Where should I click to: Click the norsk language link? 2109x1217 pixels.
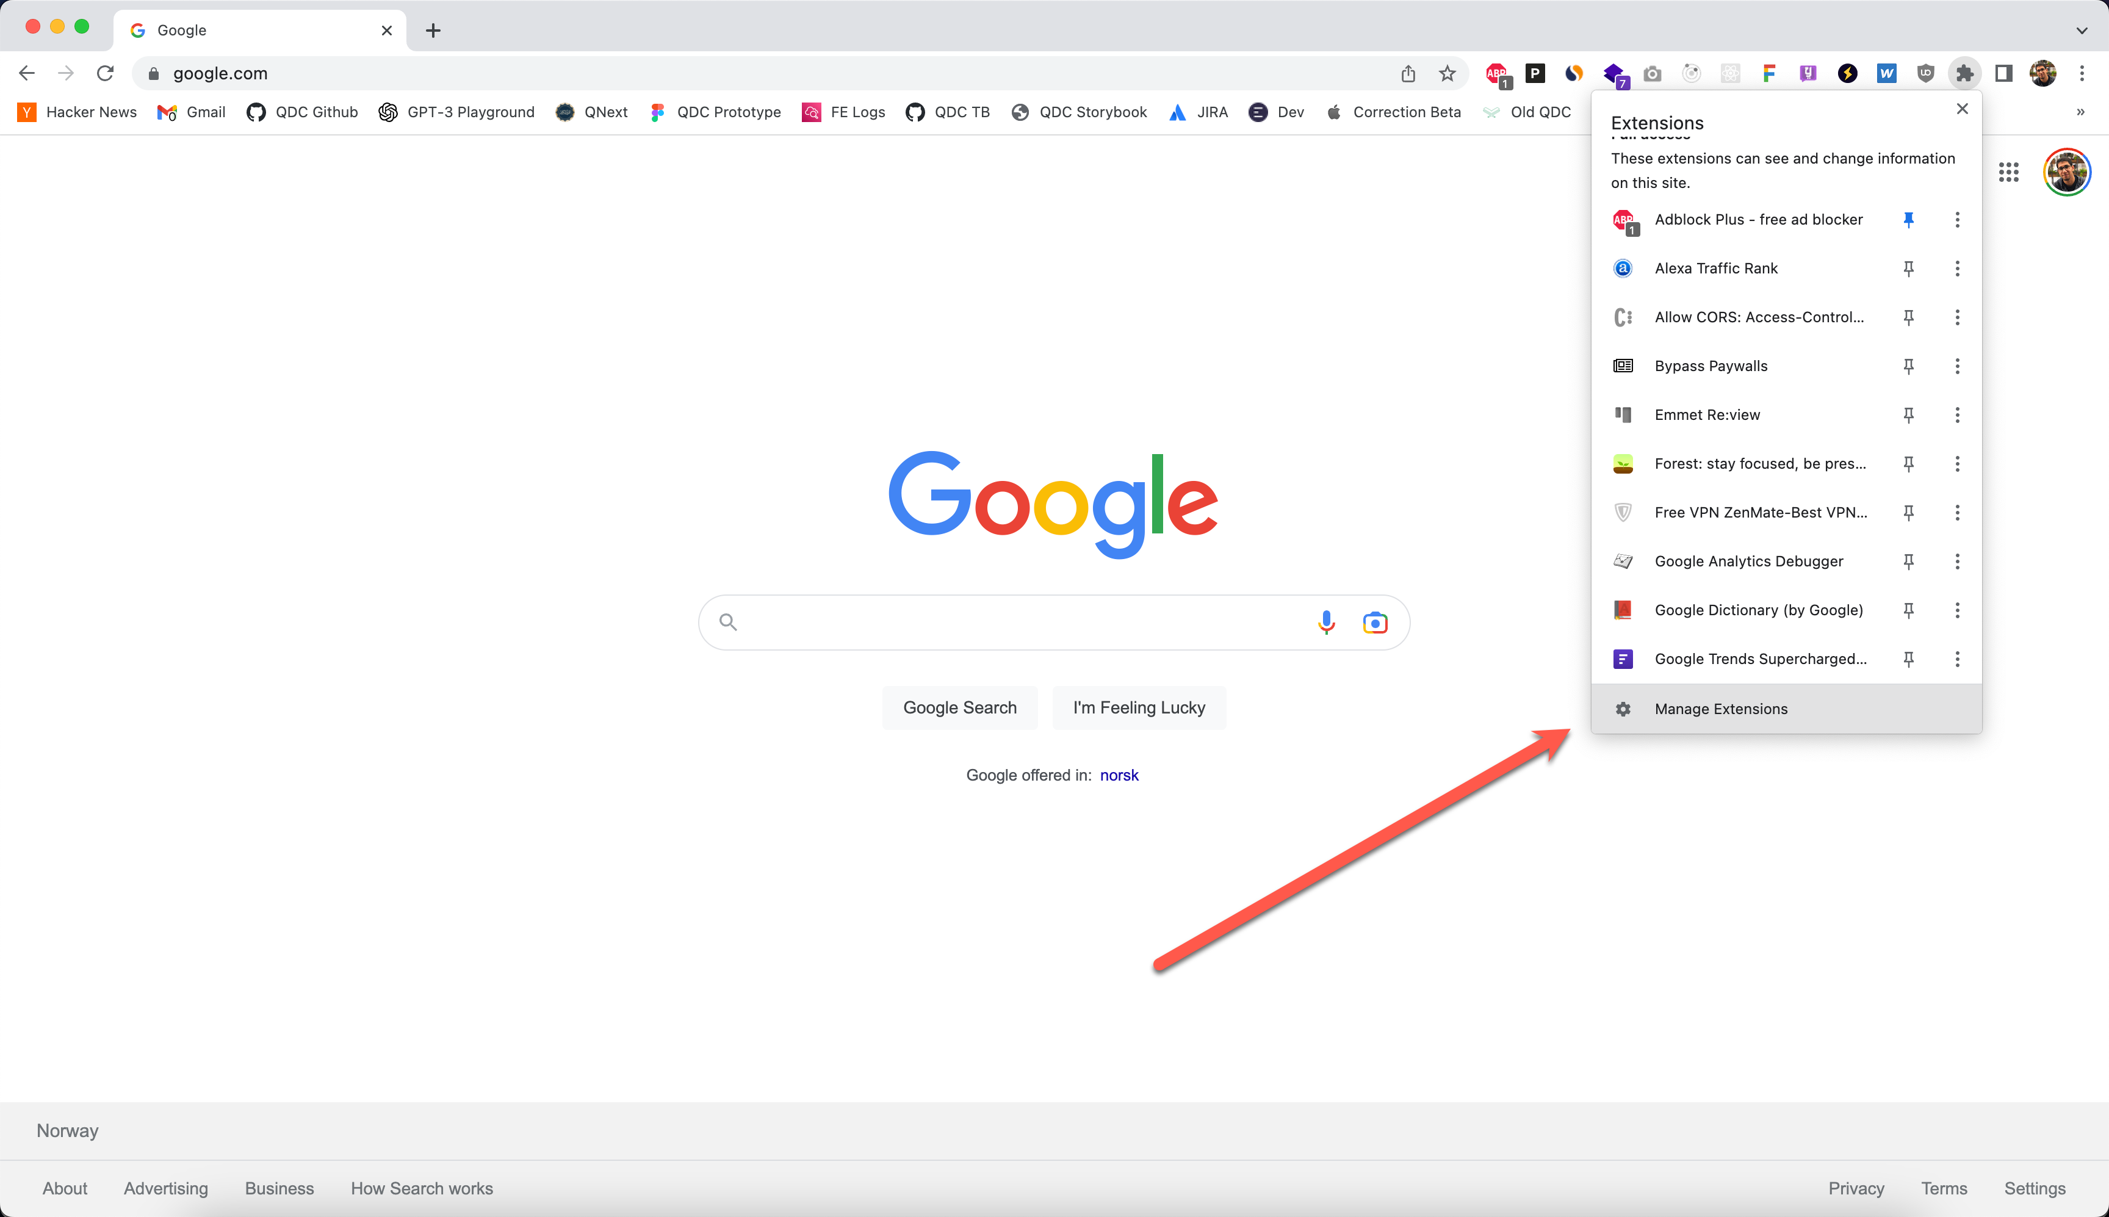pyautogui.click(x=1119, y=775)
